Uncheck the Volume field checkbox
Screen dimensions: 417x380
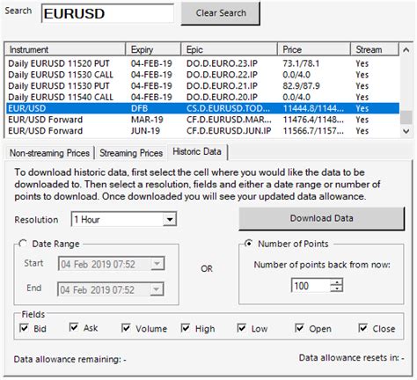click(126, 328)
